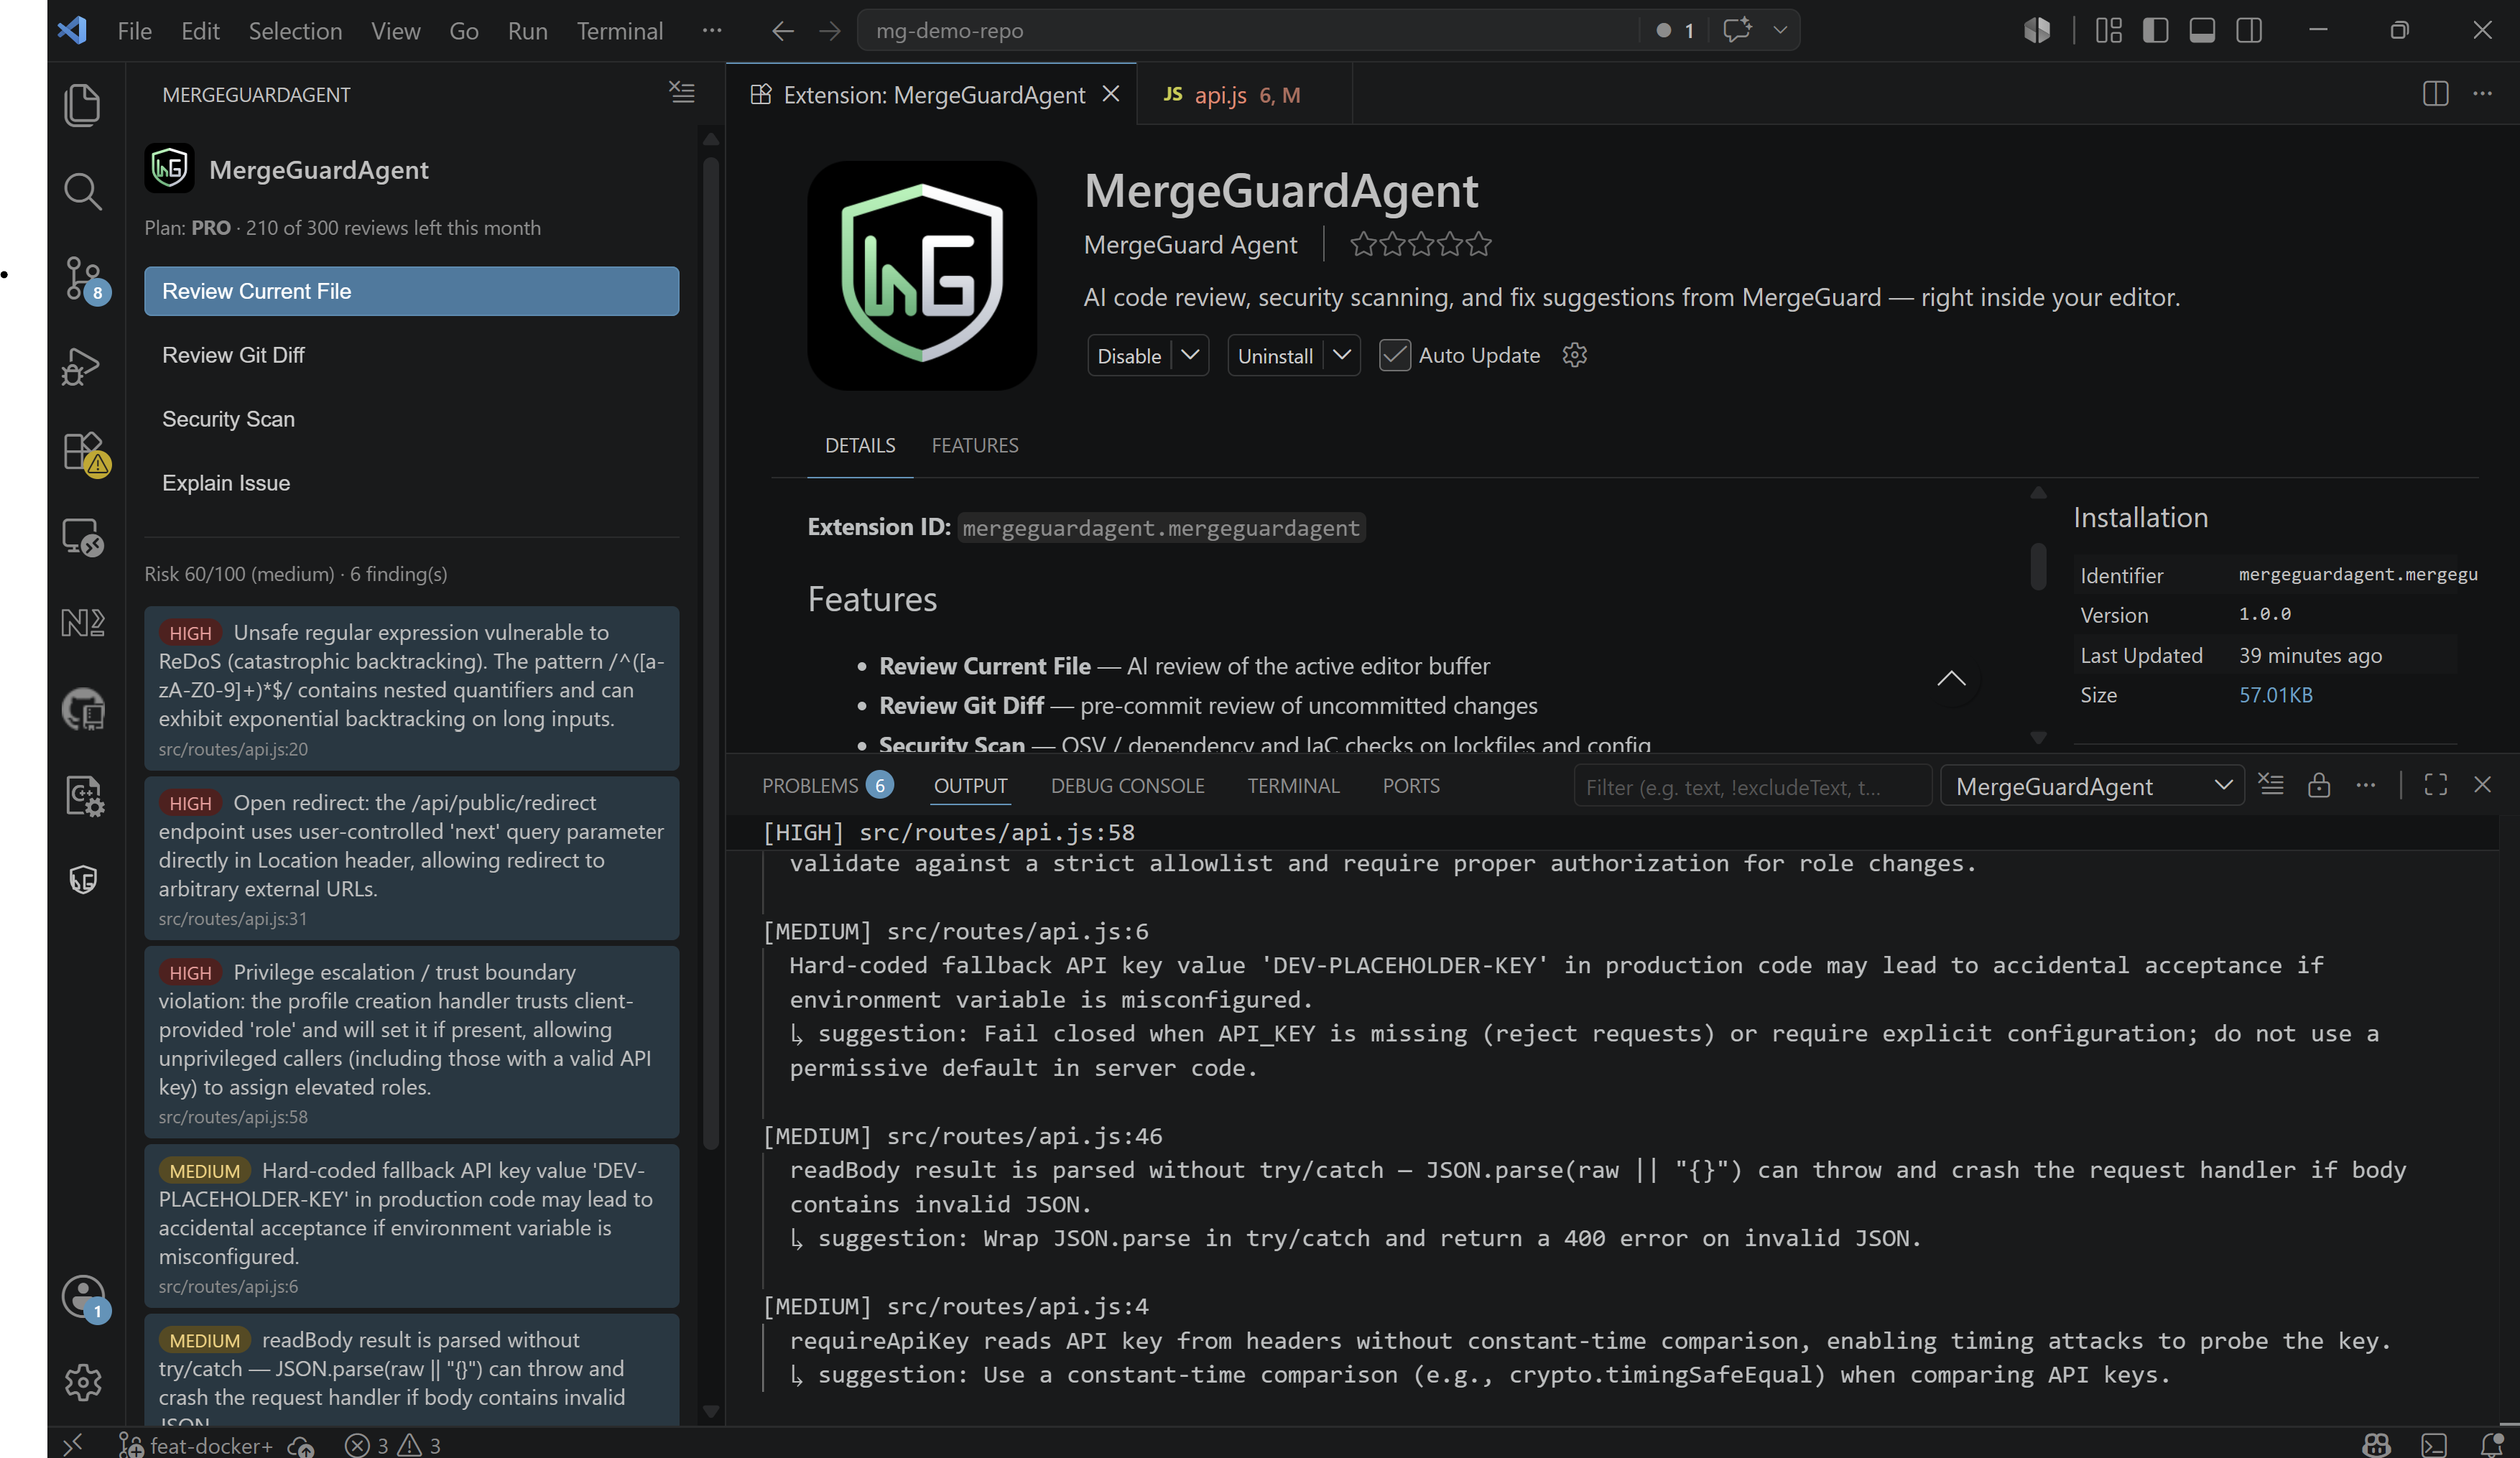Image resolution: width=2520 pixels, height=1458 pixels.
Task: Open the Run and Debug view
Action: pyautogui.click(x=82, y=366)
